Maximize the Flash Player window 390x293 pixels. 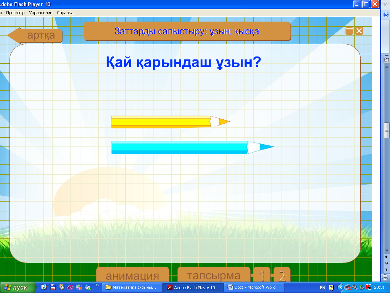pos(366,4)
